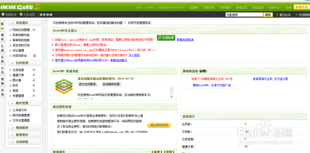
Task: Open 我发布的文档 in left menu
Action: click(21, 45)
